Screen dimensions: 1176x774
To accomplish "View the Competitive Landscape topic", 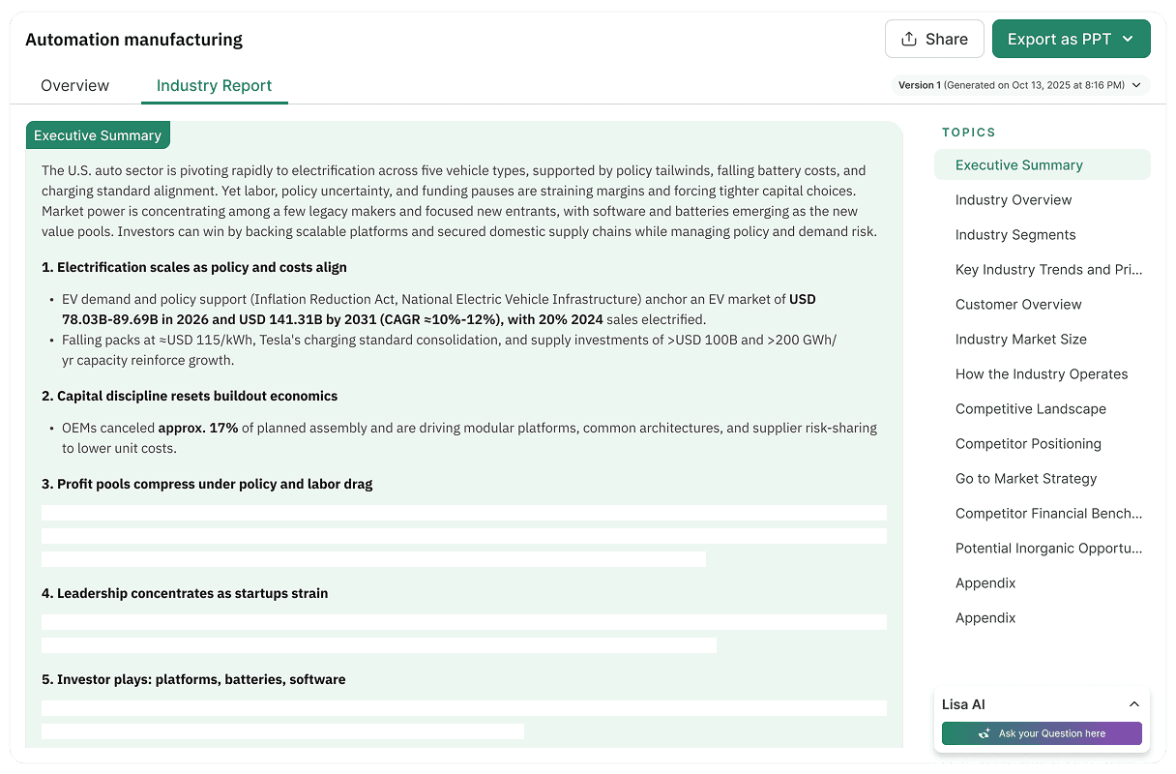I will (x=1031, y=408).
